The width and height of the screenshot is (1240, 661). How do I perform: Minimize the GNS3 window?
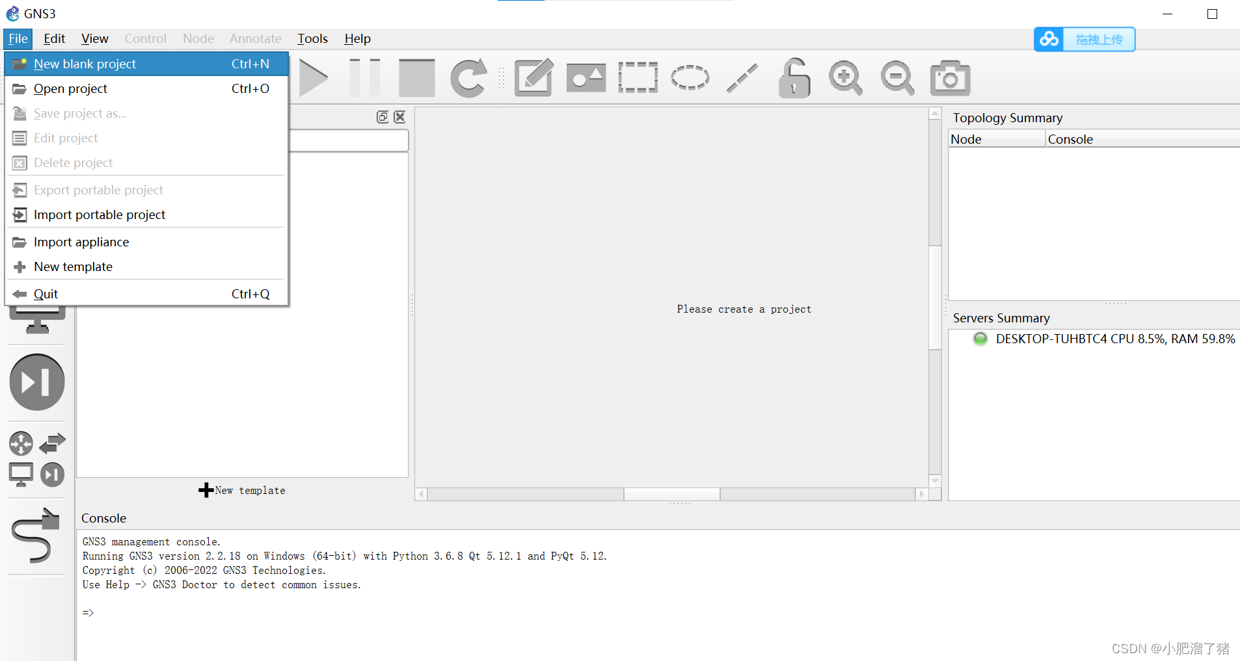(1168, 14)
